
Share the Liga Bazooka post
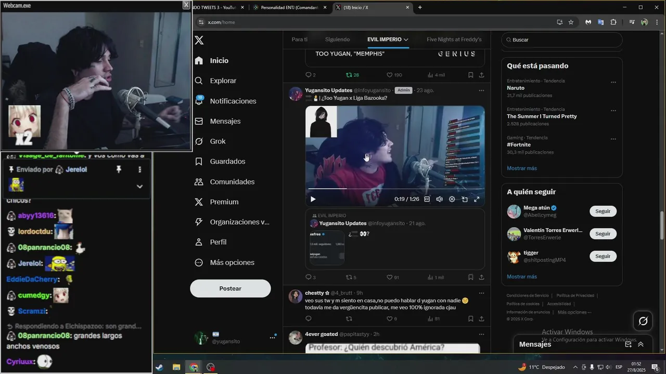pos(482,277)
